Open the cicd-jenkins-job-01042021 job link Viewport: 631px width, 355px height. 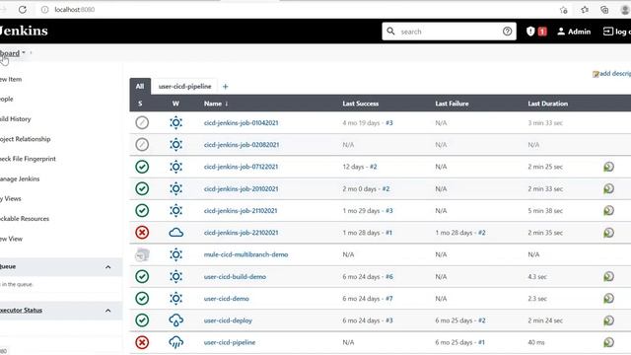pyautogui.click(x=241, y=122)
